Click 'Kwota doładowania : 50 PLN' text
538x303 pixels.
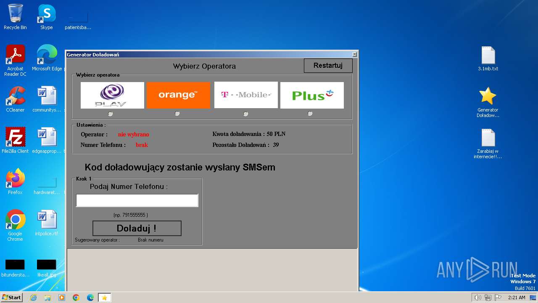pyautogui.click(x=249, y=134)
